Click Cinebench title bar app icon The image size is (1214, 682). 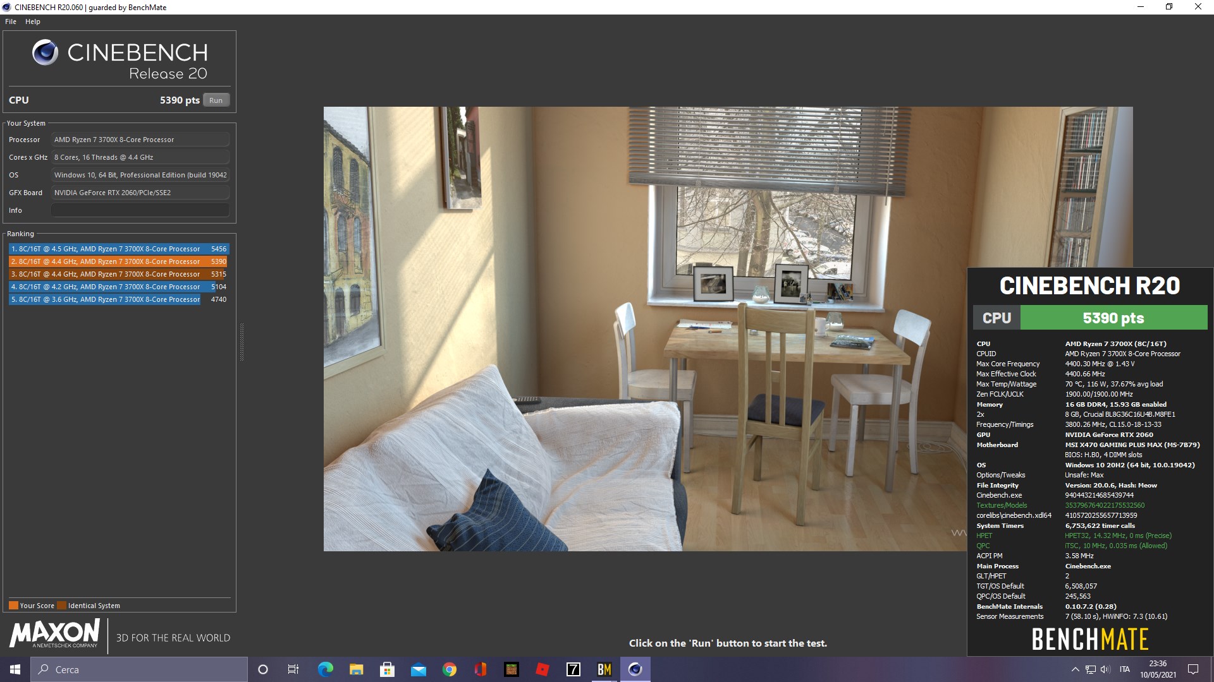point(7,7)
